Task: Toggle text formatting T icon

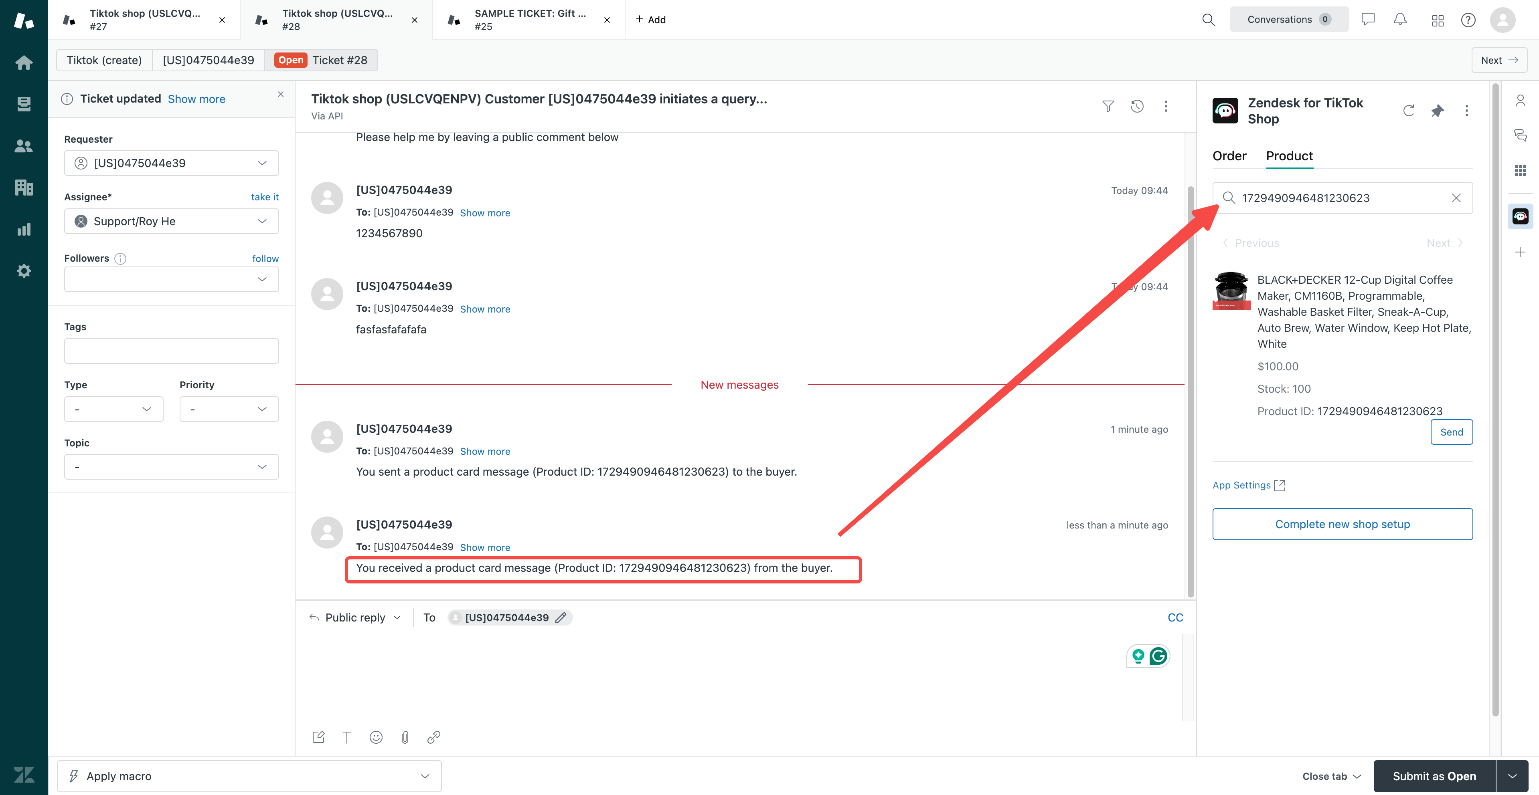Action: 346,737
